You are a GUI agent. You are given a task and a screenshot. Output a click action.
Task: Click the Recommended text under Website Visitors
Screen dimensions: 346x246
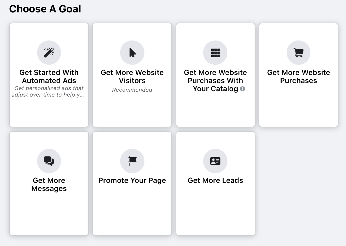pos(132,90)
